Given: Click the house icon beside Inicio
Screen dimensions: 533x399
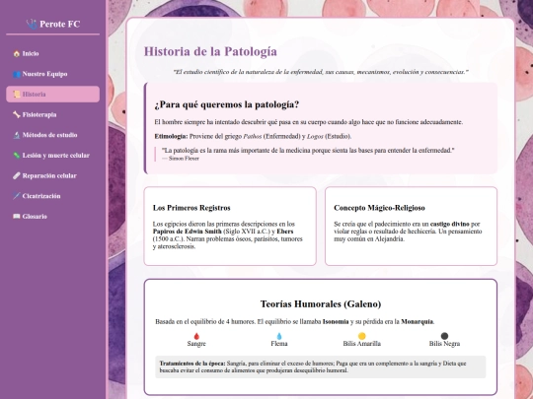Looking at the screenshot, I should (x=17, y=53).
